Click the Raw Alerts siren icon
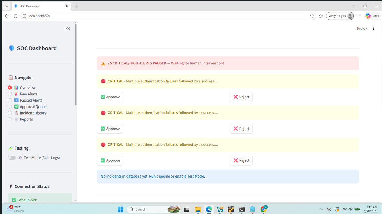 pyautogui.click(x=16, y=94)
